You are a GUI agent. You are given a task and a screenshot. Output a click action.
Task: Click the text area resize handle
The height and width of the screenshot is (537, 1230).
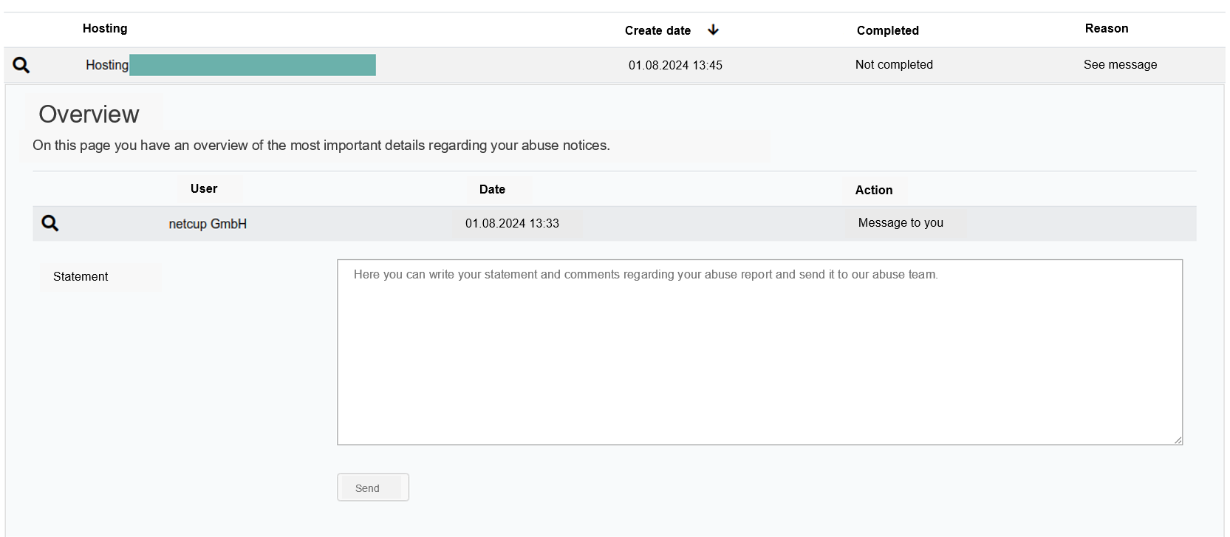[x=1178, y=440]
